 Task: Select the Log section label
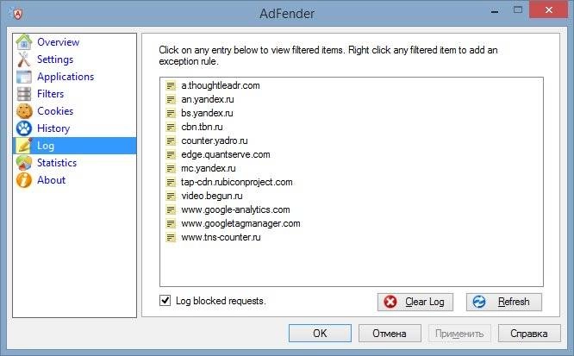click(x=46, y=146)
